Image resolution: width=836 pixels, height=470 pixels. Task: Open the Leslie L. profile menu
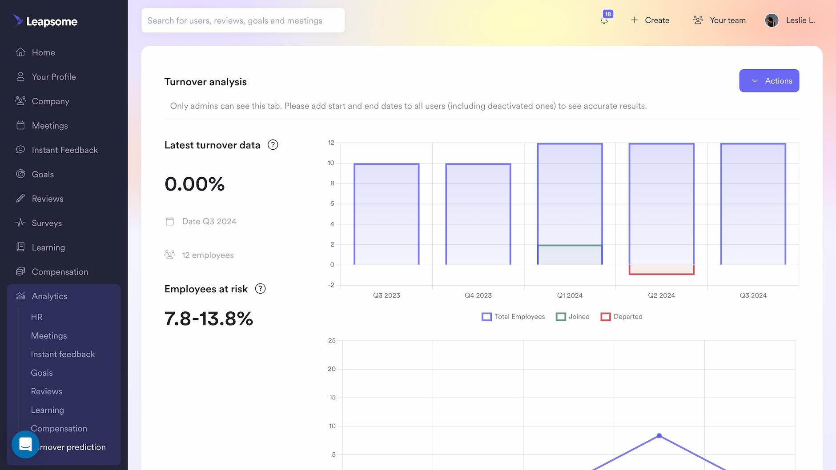(x=790, y=20)
